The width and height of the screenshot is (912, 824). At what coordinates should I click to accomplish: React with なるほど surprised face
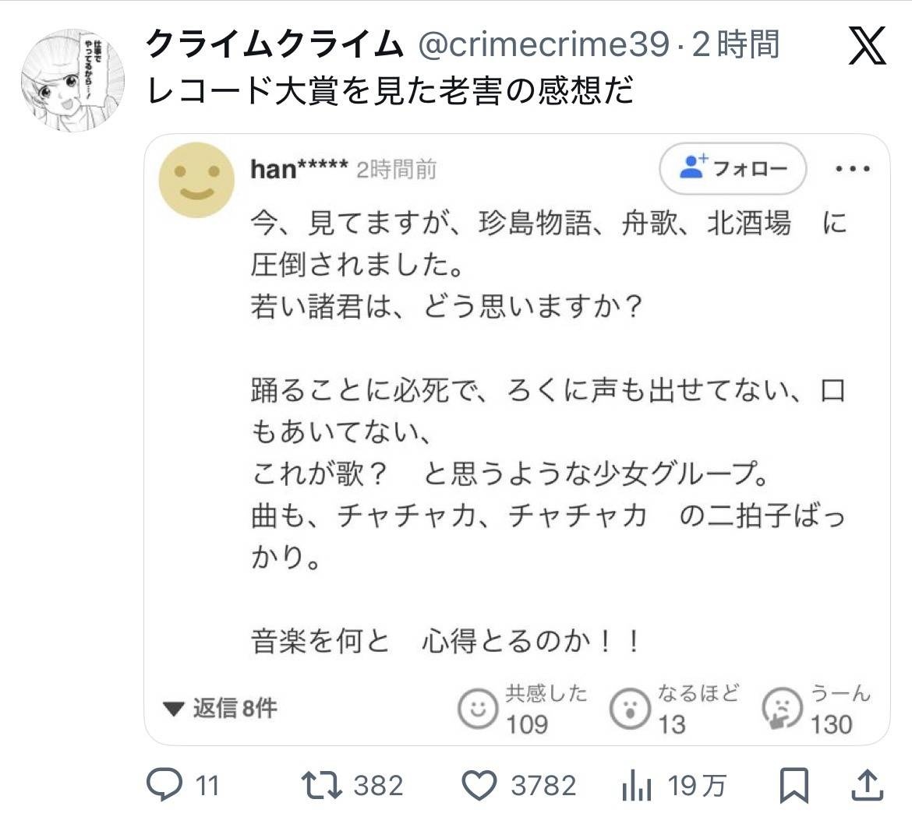[x=629, y=709]
